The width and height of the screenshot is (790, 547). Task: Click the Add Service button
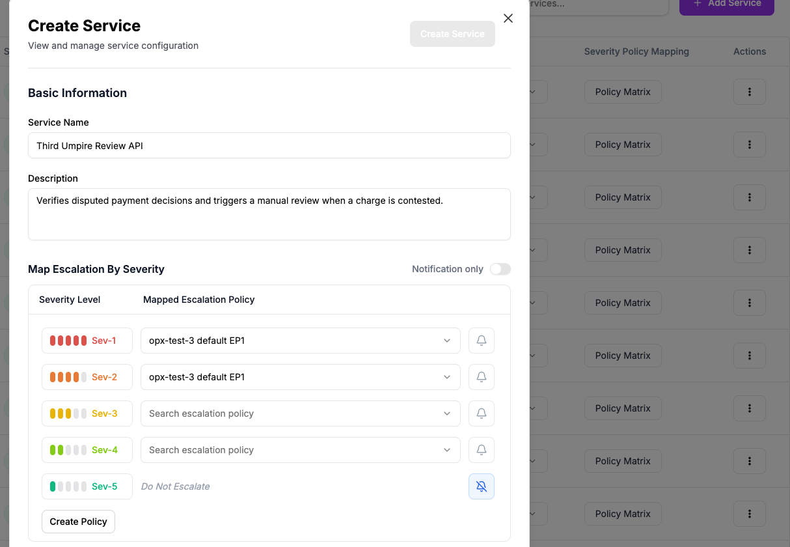click(x=727, y=4)
